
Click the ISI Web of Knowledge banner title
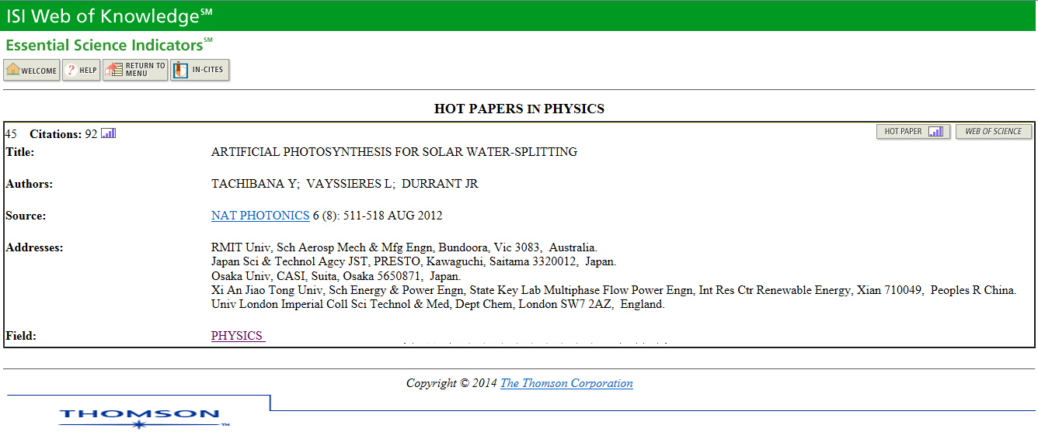click(x=109, y=16)
